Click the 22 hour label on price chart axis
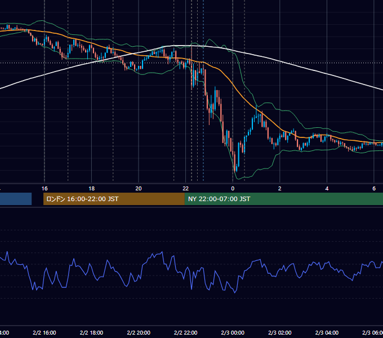This screenshot has width=383, height=338. 186,189
